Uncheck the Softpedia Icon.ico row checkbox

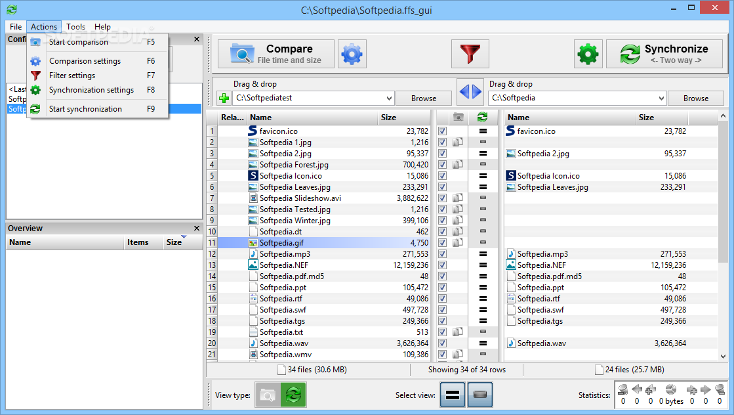pyautogui.click(x=442, y=175)
